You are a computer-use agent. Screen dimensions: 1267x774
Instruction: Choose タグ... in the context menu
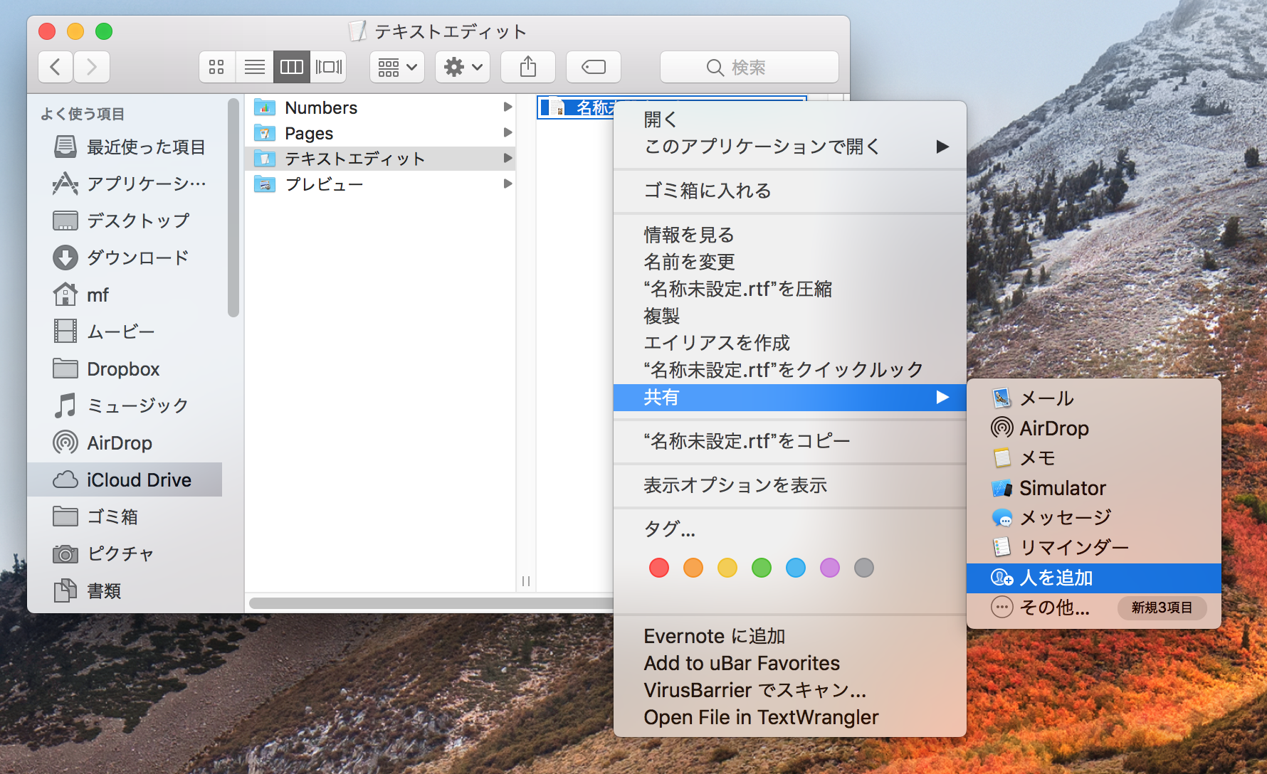pyautogui.click(x=790, y=529)
